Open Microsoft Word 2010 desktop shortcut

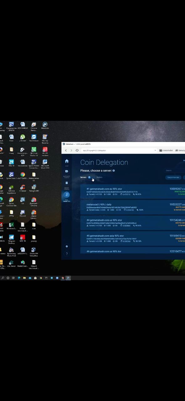pyautogui.click(x=45, y=164)
